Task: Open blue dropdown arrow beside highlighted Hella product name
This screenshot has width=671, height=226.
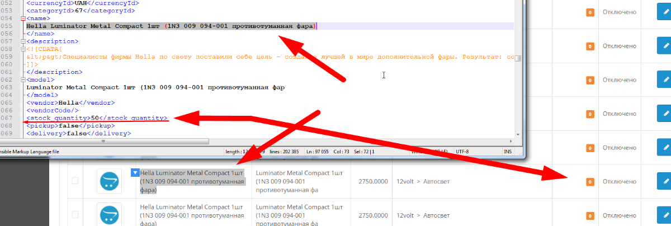Action: [134, 173]
